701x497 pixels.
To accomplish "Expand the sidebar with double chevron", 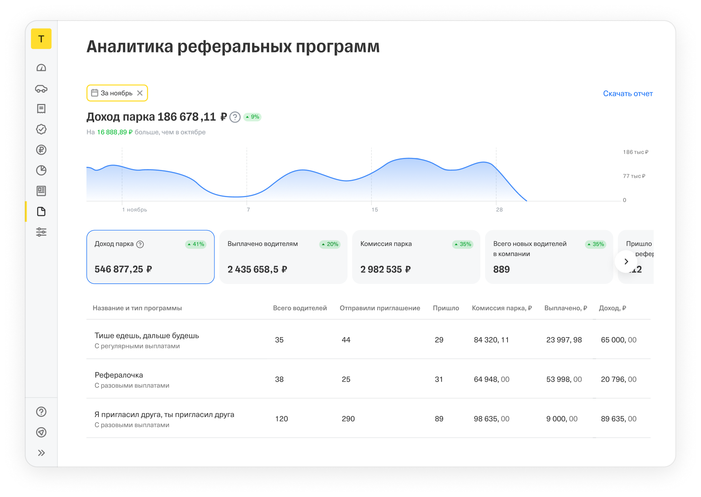I will [x=41, y=453].
